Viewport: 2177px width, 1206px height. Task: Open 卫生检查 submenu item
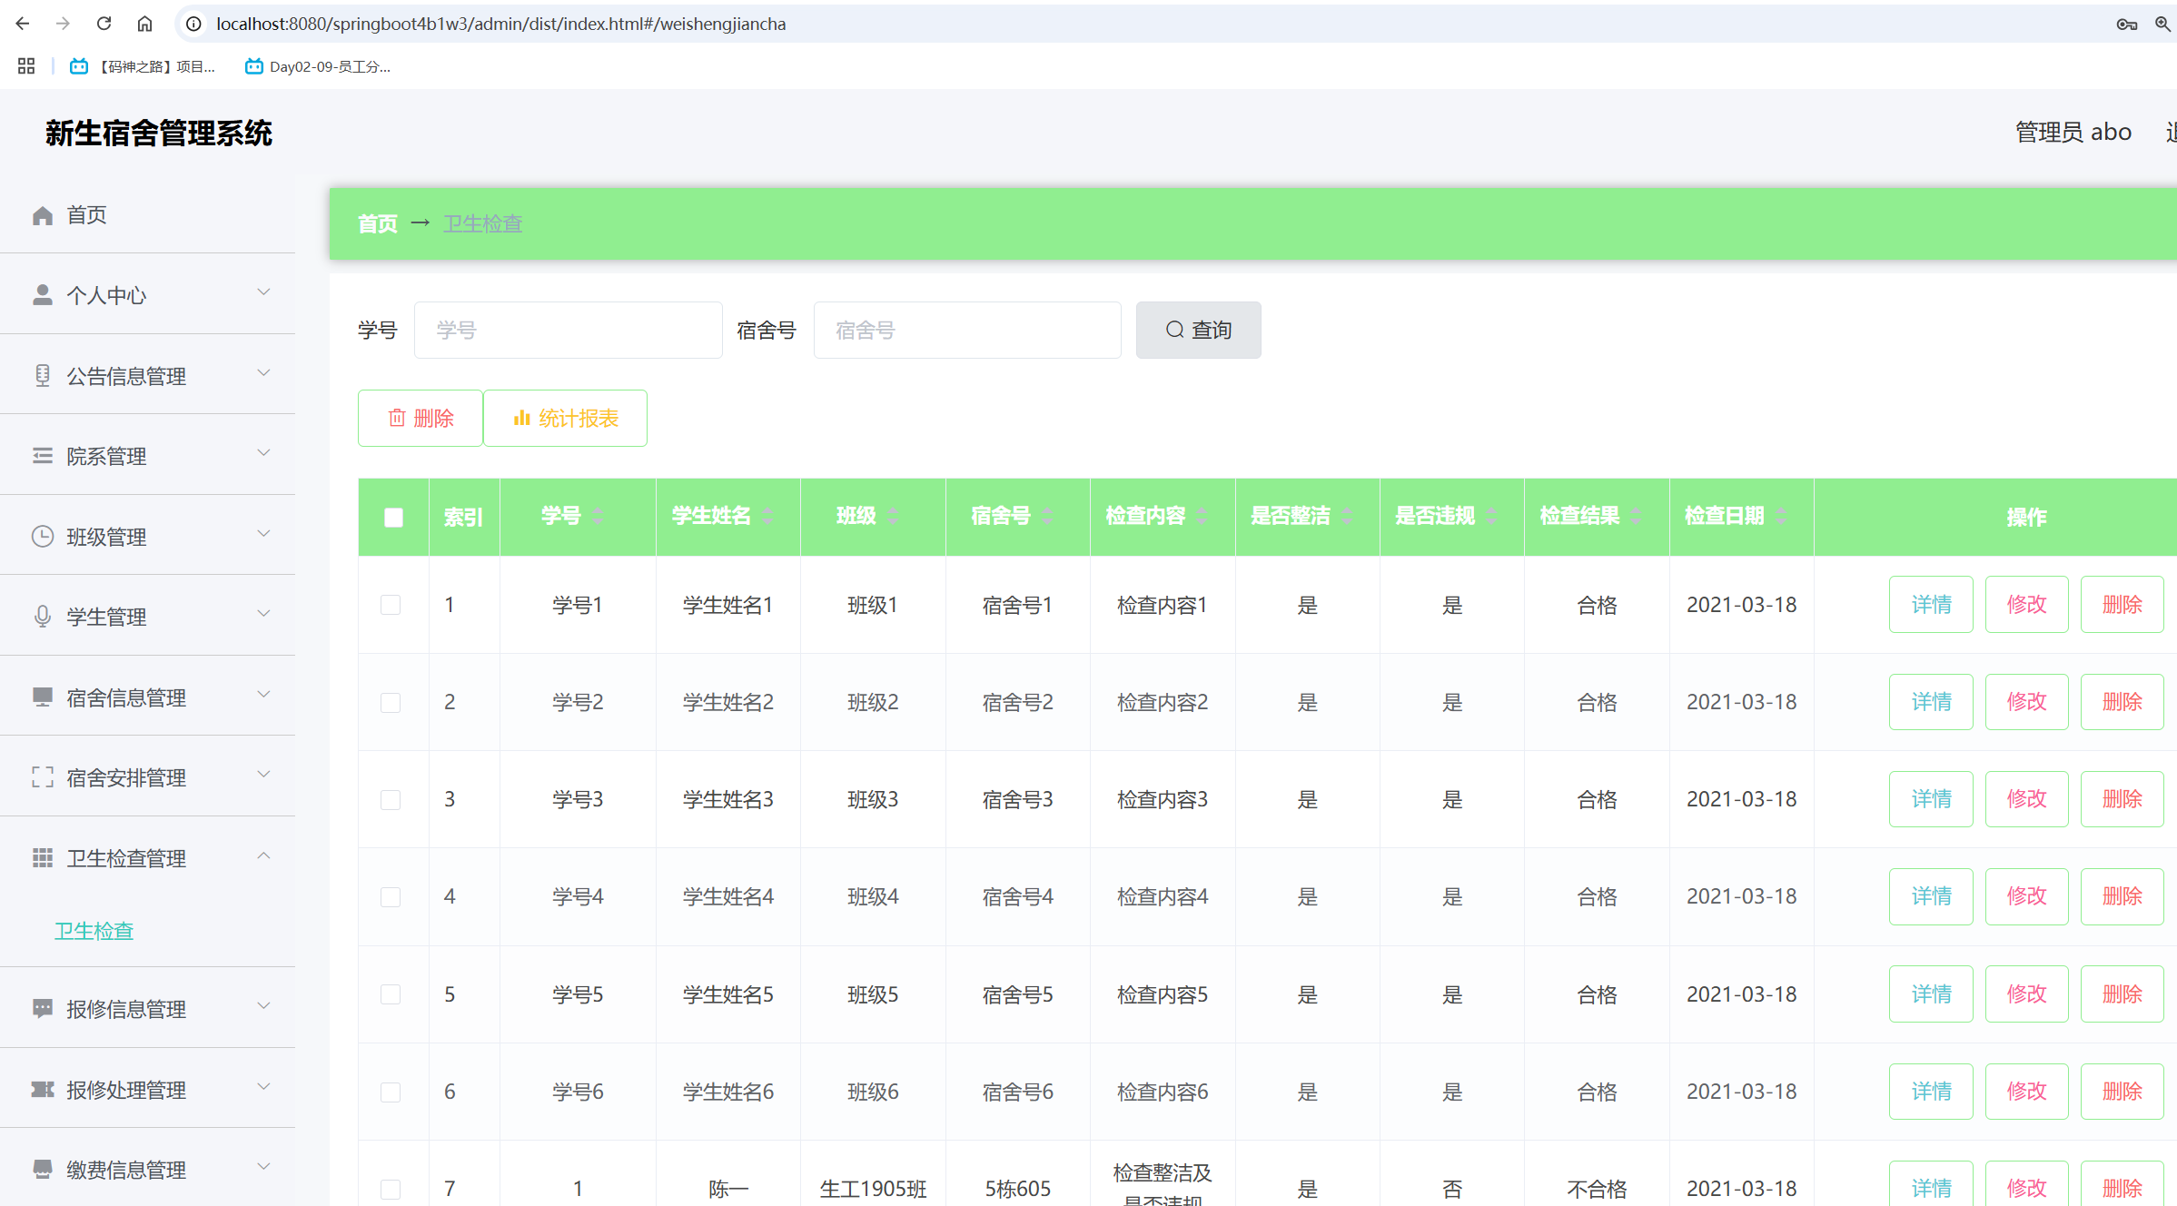tap(94, 931)
